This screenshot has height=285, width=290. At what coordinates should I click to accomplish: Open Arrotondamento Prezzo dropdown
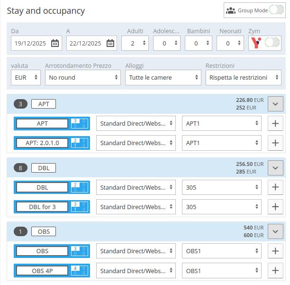click(x=83, y=77)
